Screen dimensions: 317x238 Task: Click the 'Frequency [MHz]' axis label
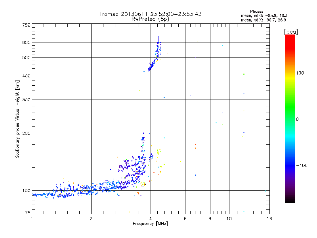coord(150,224)
